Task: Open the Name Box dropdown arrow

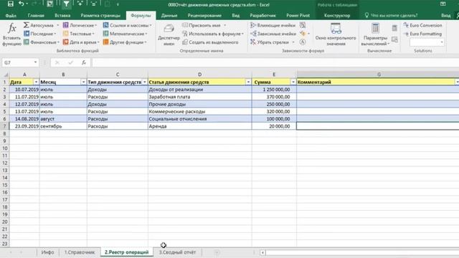Action: point(35,62)
